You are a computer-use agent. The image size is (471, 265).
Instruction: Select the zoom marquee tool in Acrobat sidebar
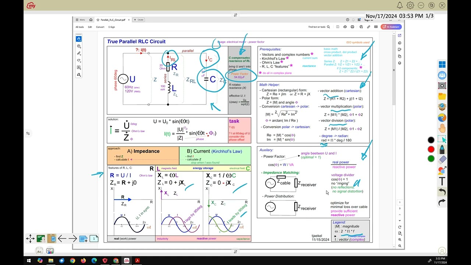pos(79,46)
